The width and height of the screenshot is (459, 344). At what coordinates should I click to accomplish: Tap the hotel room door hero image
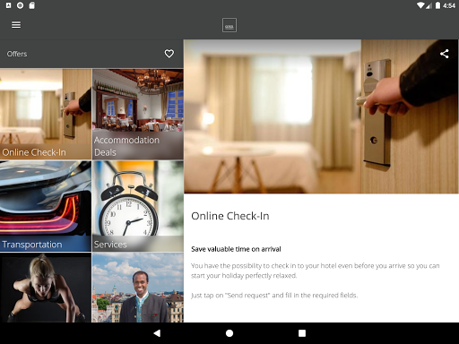tap(321, 116)
